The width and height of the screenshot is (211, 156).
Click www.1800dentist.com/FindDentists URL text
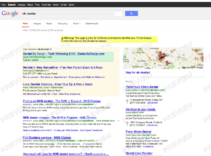(x=43, y=88)
